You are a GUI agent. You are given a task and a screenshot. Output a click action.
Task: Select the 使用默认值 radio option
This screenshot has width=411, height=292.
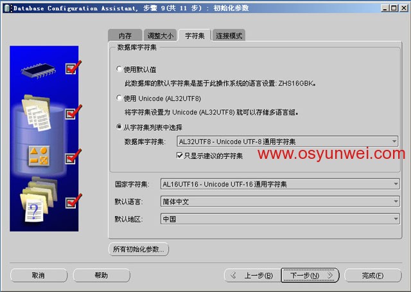[119, 69]
